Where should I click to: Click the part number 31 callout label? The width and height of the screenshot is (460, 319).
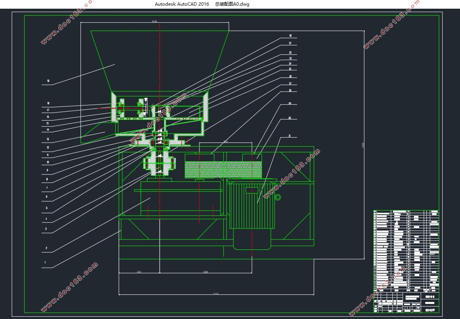tap(290, 136)
